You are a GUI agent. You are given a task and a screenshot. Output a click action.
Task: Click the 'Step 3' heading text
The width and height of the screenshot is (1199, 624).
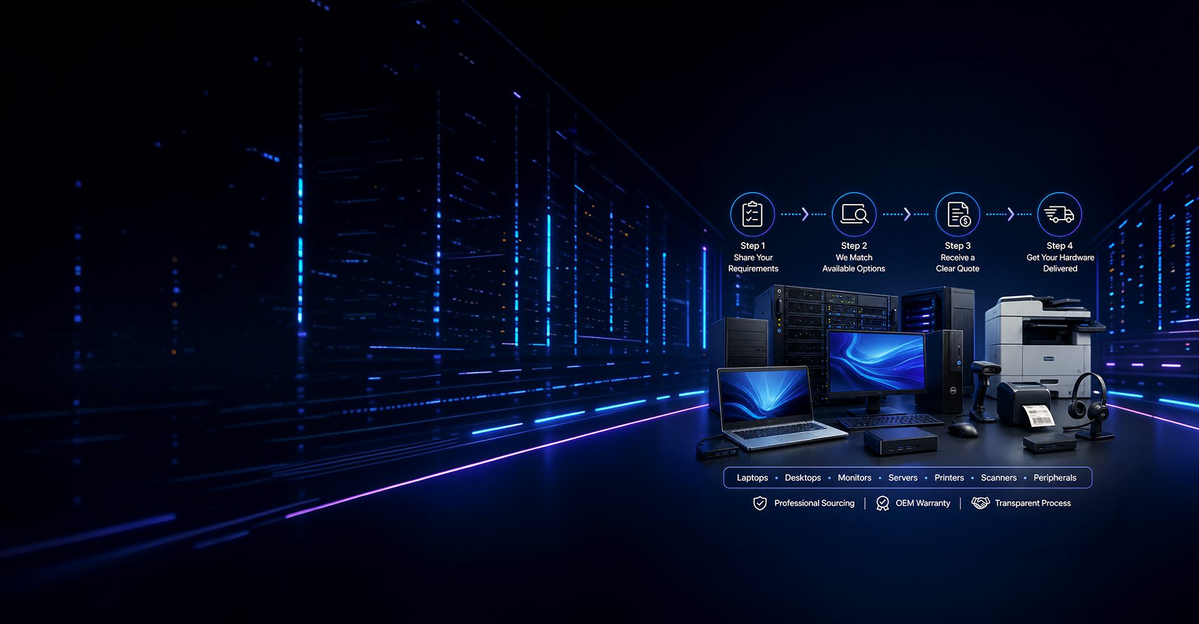(x=958, y=246)
